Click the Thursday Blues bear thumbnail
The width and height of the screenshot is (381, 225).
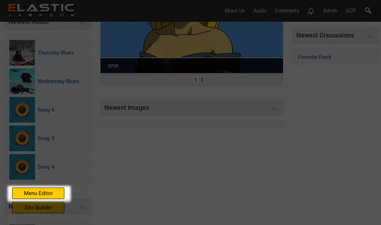tap(22, 53)
